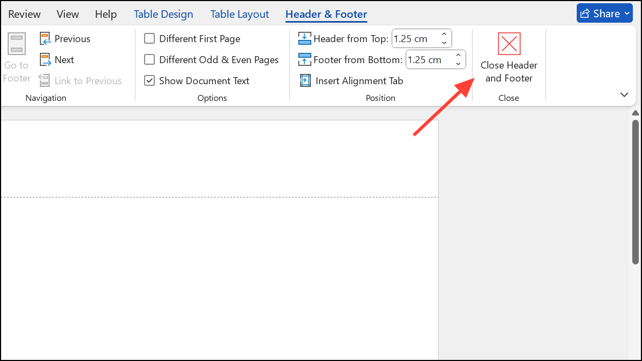Click the Footer from Bottom icon
This screenshot has height=361, width=642.
click(305, 60)
